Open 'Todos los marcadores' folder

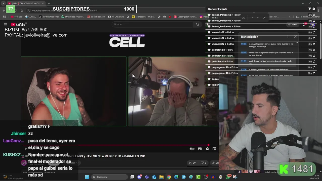pyautogui.click(x=308, y=17)
